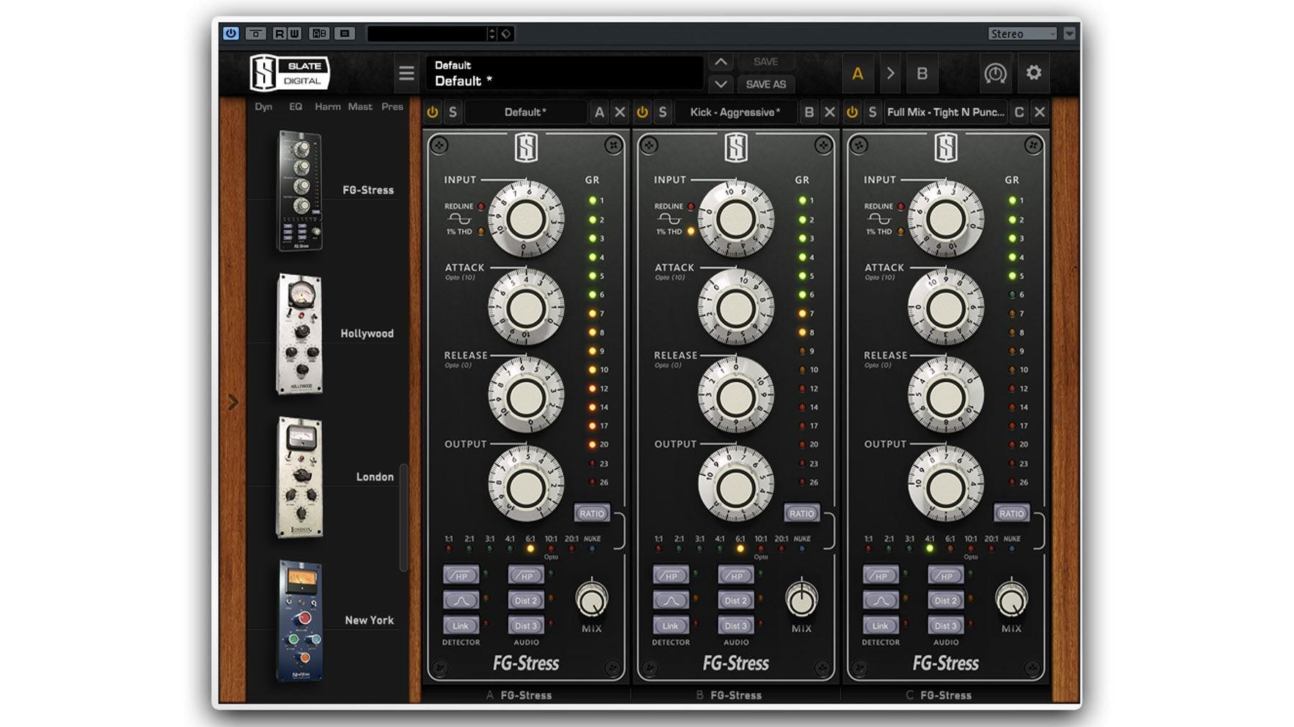Click the MIX knob on module B

tap(802, 598)
